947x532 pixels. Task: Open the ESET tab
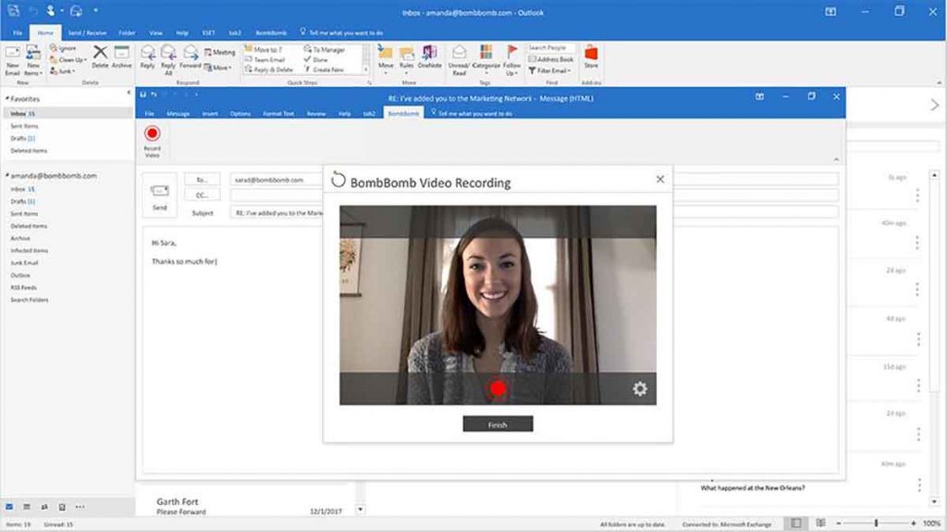click(208, 32)
